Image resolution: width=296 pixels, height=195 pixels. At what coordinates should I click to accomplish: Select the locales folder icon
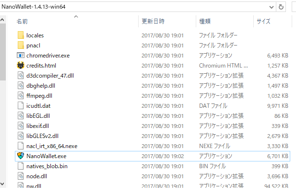[x=20, y=35]
